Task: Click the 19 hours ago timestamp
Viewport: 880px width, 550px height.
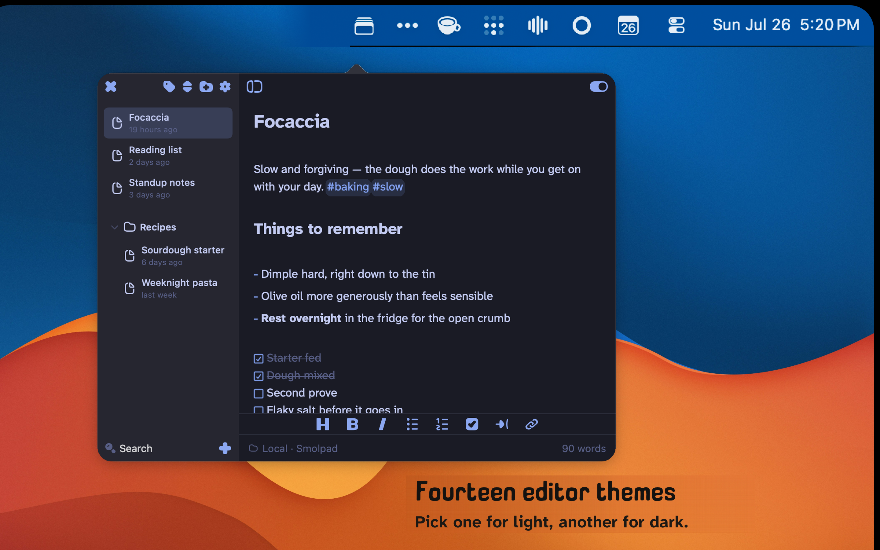Action: pos(153,130)
